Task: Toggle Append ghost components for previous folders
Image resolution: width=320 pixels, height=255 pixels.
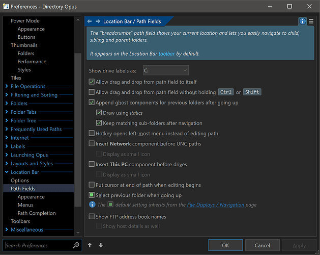Action: tap(92, 102)
